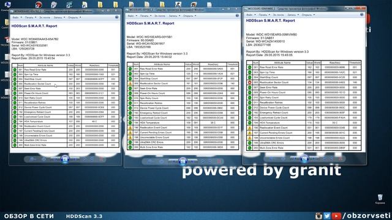The width and height of the screenshot is (392, 220).
Task: Open help in WD15EARS viewer window
Action: 361,15
